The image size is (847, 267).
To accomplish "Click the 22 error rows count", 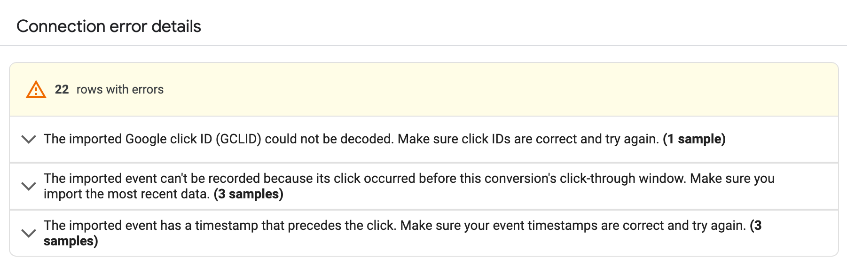I will point(62,89).
